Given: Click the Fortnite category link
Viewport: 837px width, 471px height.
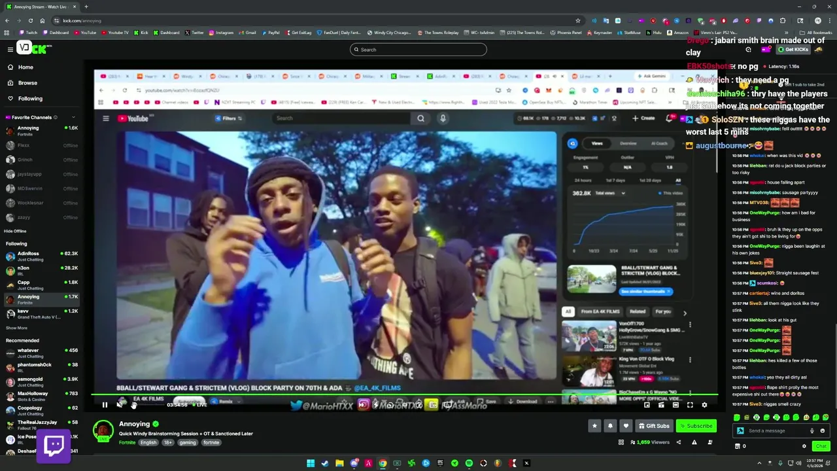Looking at the screenshot, I should pos(128,442).
